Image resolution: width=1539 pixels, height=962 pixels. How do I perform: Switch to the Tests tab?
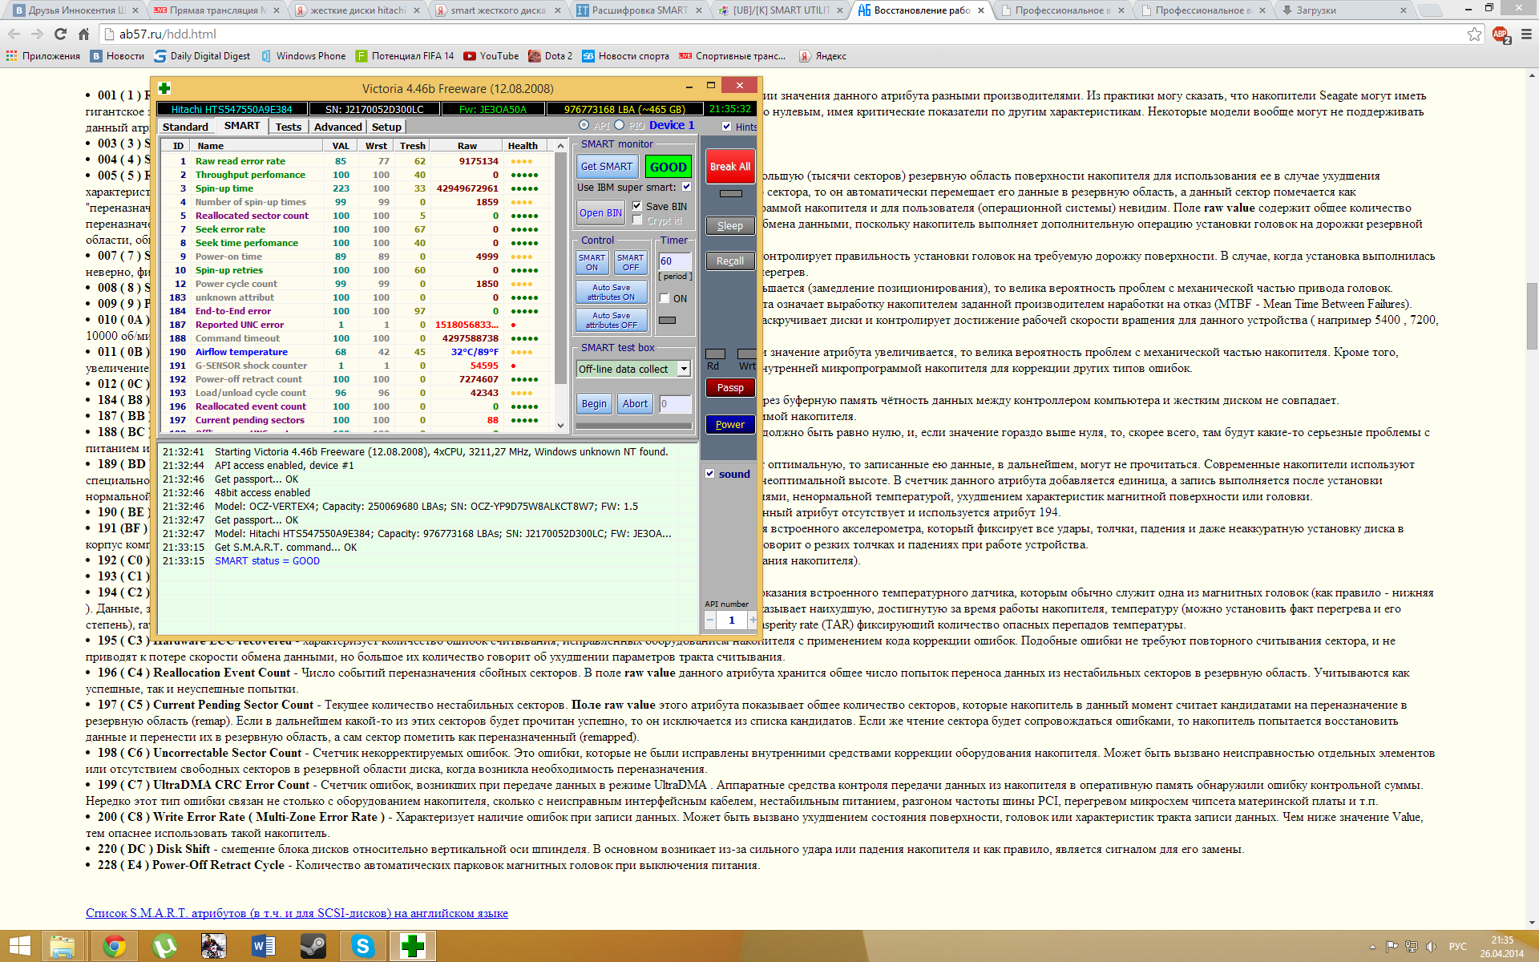[x=288, y=127]
